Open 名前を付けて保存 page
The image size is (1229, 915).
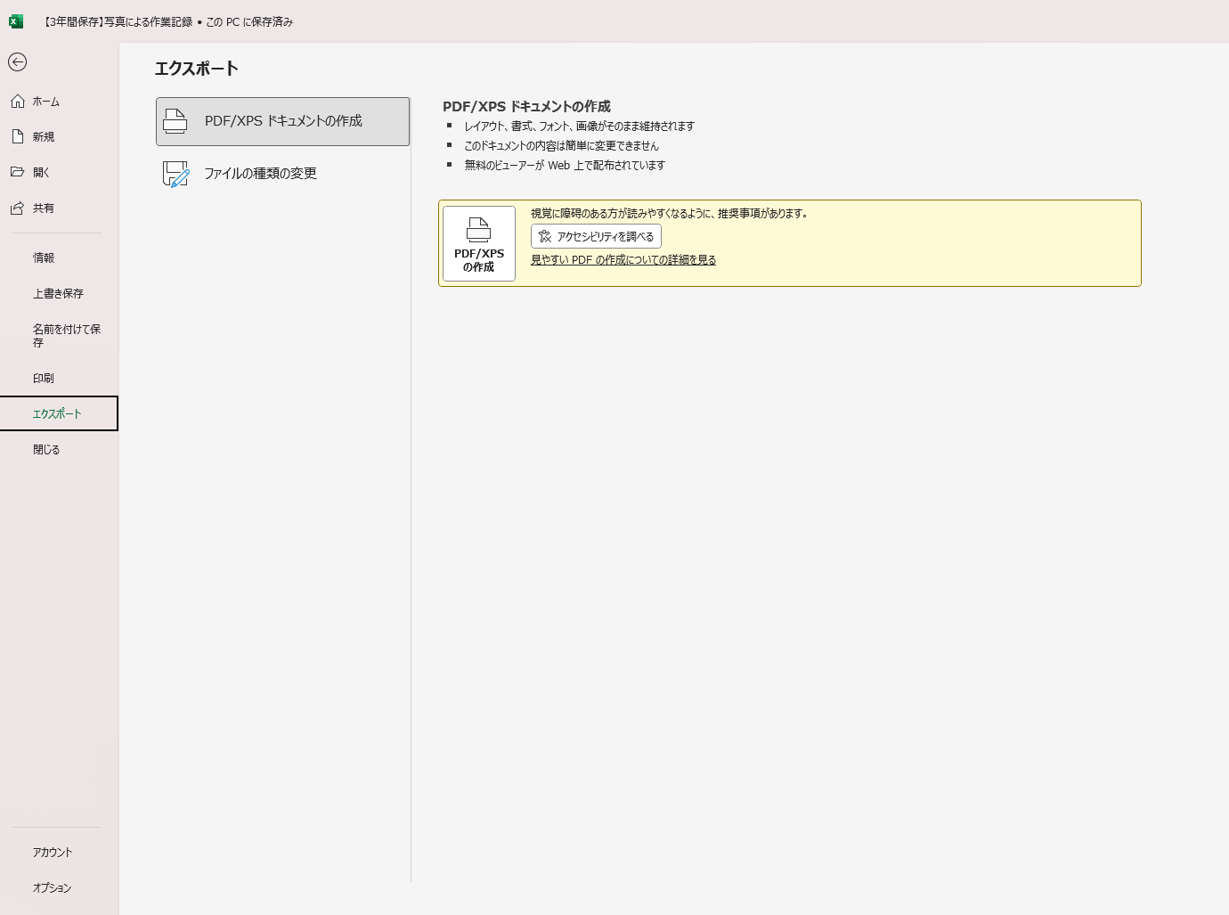click(66, 336)
